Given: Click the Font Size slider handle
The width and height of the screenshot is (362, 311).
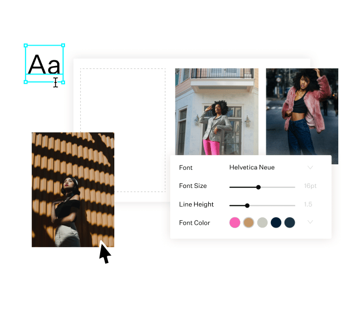Looking at the screenshot, I should click(258, 187).
